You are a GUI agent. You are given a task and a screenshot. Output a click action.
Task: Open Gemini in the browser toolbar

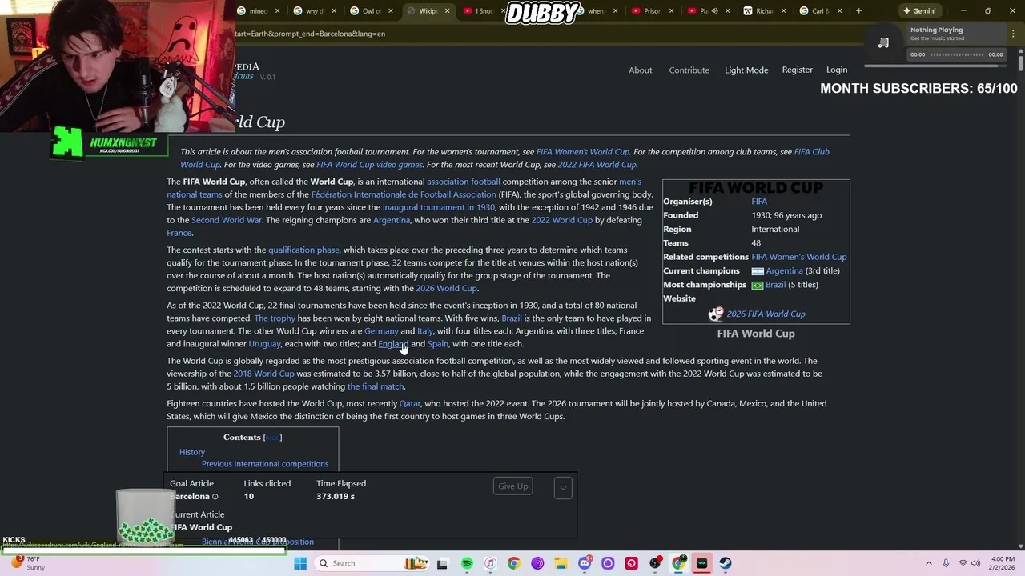[x=919, y=11]
